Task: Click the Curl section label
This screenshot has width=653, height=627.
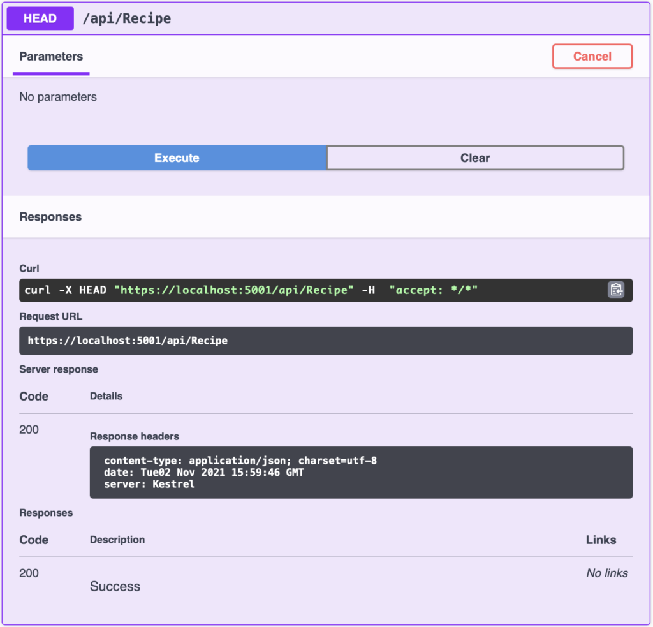Action: point(29,269)
